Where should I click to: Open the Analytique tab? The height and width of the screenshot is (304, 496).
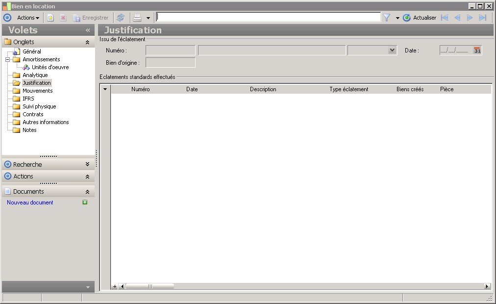click(35, 75)
